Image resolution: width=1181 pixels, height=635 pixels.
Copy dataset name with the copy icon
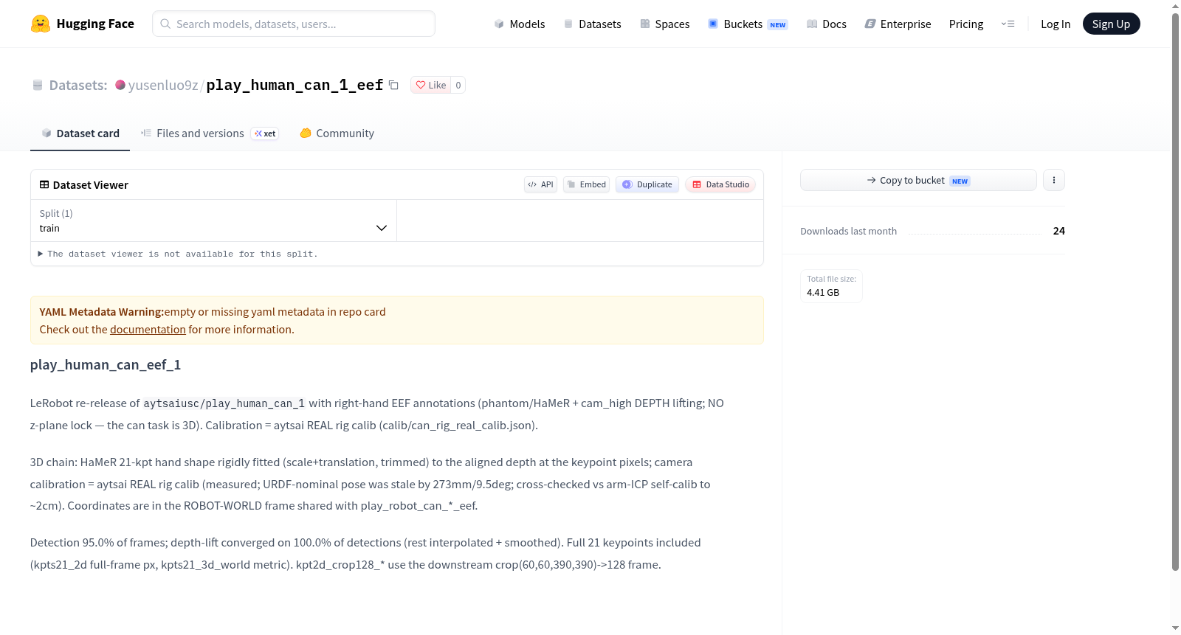point(394,86)
